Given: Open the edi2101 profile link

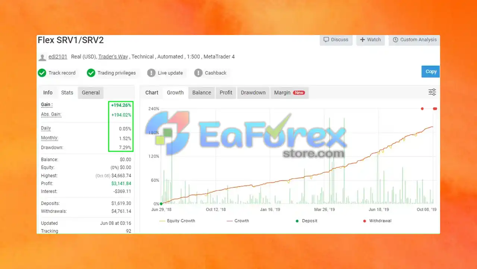Looking at the screenshot, I should [58, 57].
